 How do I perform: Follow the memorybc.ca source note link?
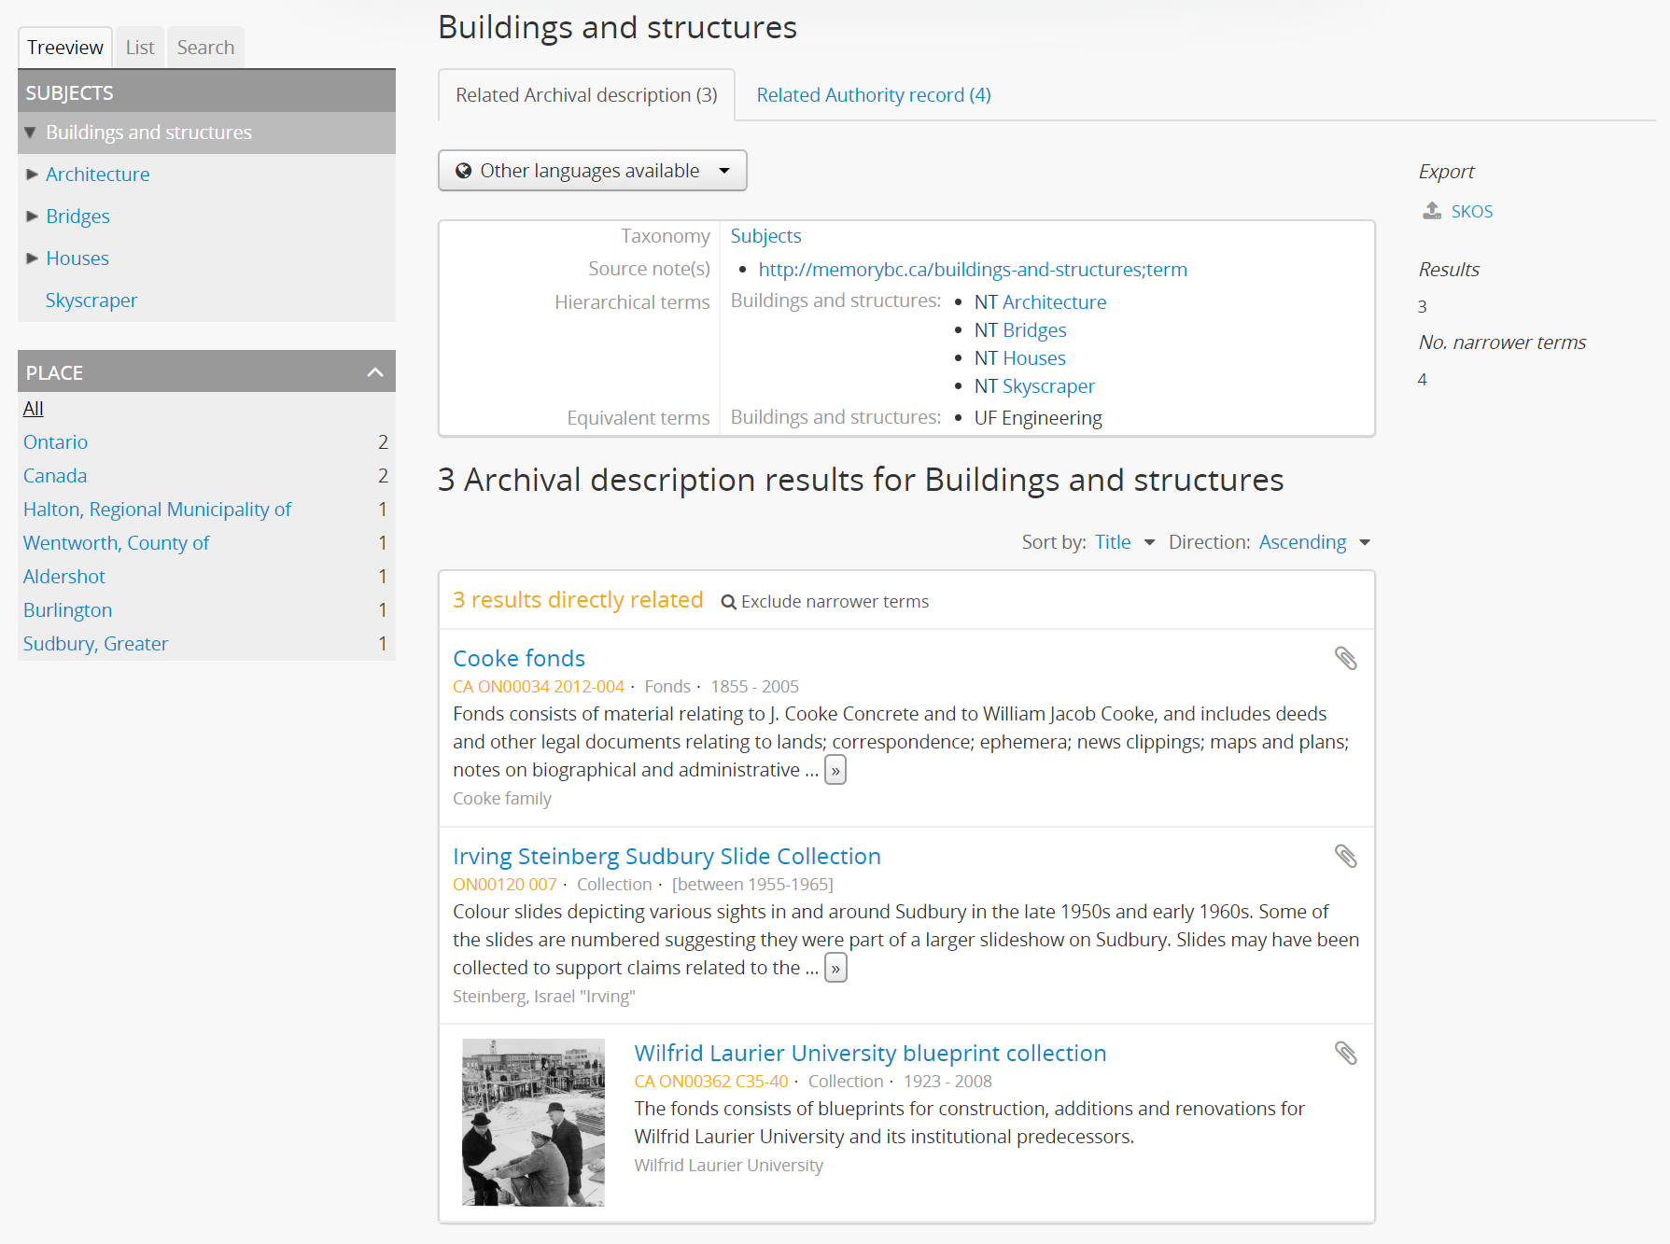coord(973,269)
